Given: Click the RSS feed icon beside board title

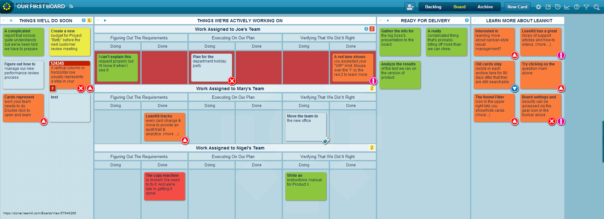Looking at the screenshot, I should click(71, 7).
